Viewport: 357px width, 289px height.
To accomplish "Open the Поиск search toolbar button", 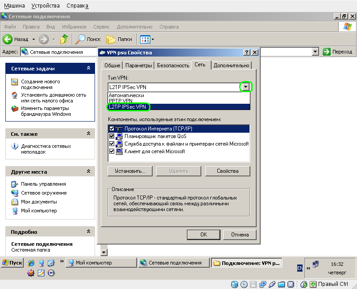I will point(88,39).
